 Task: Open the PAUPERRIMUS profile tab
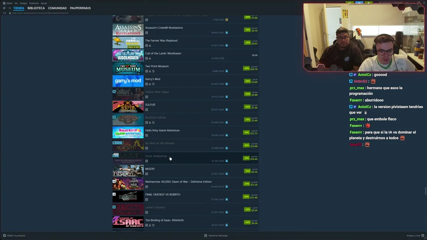coord(80,8)
